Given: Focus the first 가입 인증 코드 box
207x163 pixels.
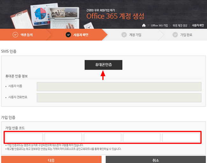Looking at the screenshot, I should pos(24,137).
